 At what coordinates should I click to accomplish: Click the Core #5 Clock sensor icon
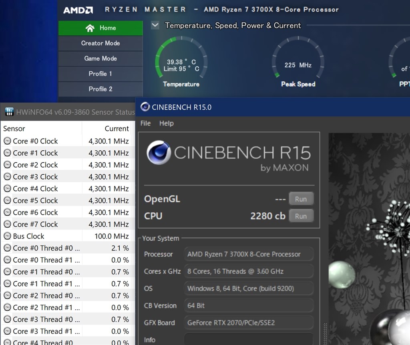tap(7, 200)
